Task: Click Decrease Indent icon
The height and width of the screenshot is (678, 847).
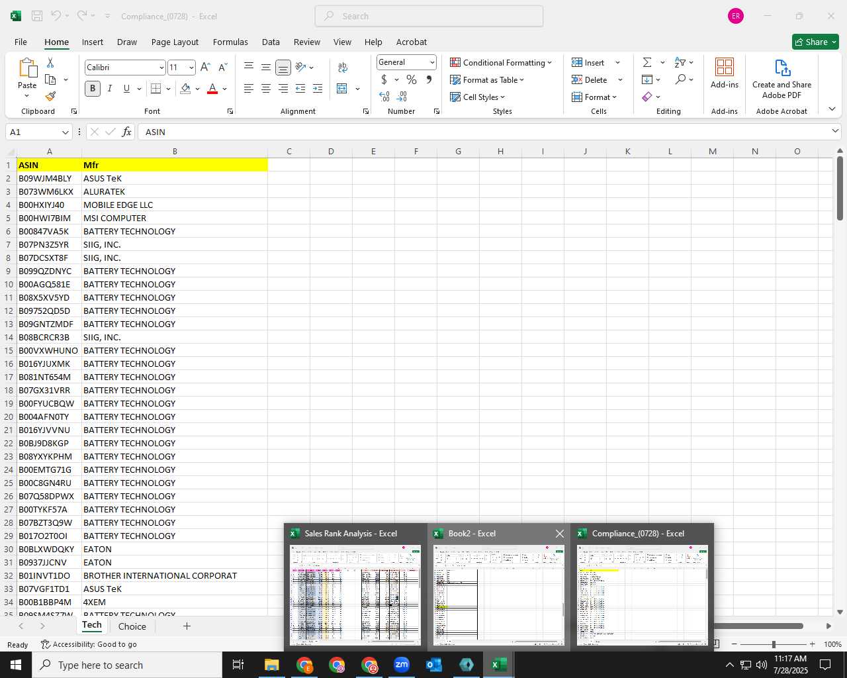Action: tap(300, 88)
